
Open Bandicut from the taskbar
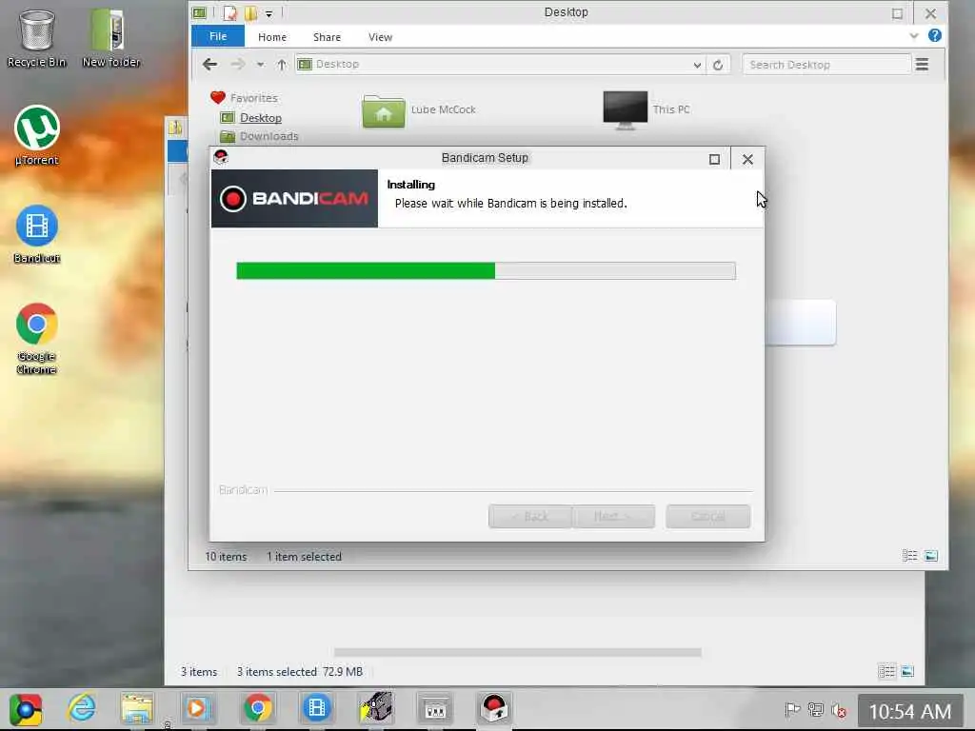[316, 708]
